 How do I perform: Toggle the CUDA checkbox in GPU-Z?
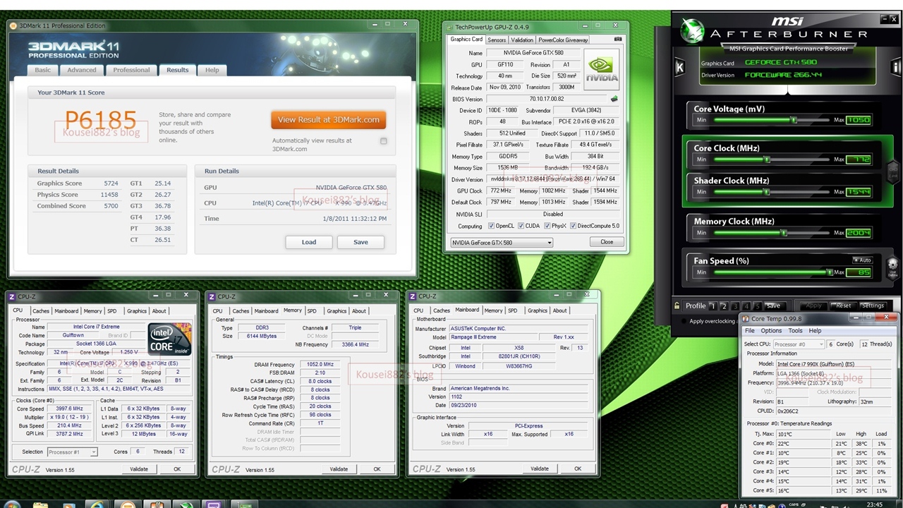click(521, 226)
